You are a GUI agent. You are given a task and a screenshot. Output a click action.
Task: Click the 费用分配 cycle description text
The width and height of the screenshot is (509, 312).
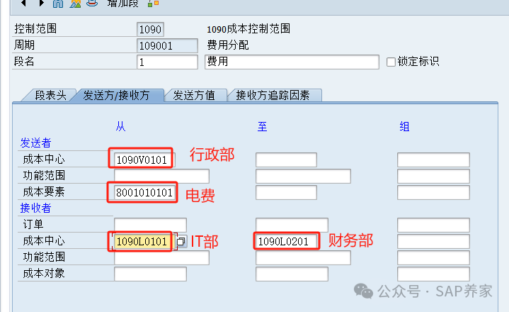[x=228, y=45]
